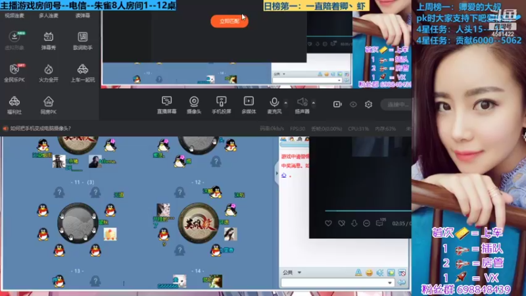Send chat message with arrow button
The image size is (526, 296).
pos(402,283)
